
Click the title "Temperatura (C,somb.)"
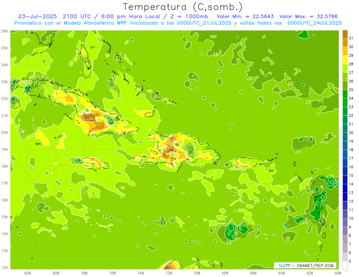coord(183,7)
